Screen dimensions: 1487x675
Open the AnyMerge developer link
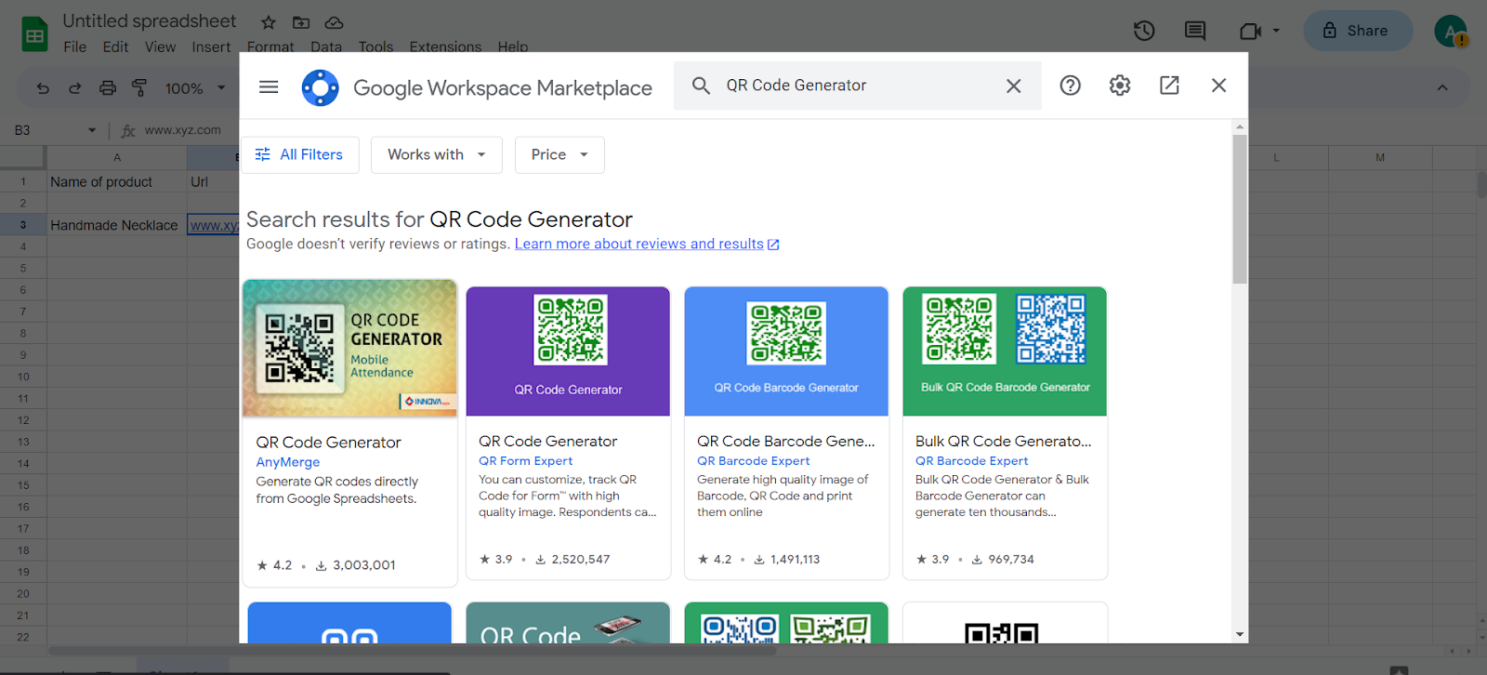[288, 462]
